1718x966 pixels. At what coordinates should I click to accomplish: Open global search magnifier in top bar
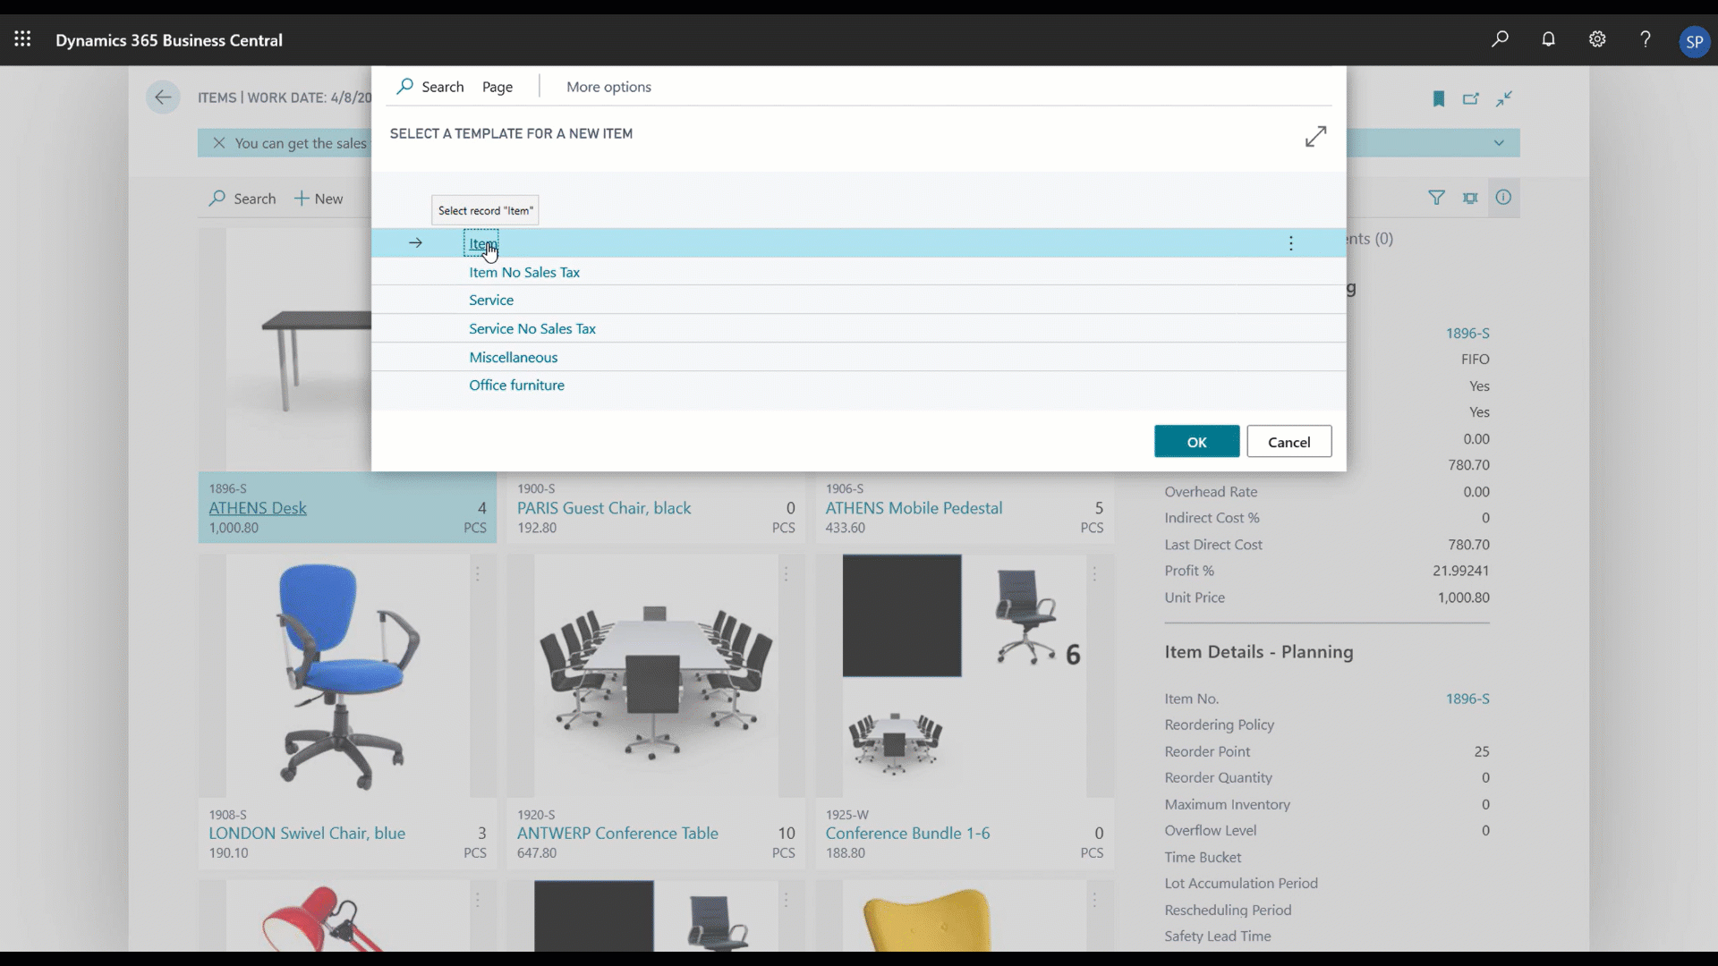[1500, 39]
